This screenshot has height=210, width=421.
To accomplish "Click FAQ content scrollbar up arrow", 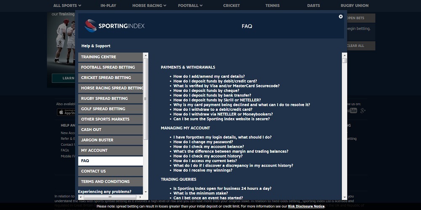I will [x=344, y=55].
